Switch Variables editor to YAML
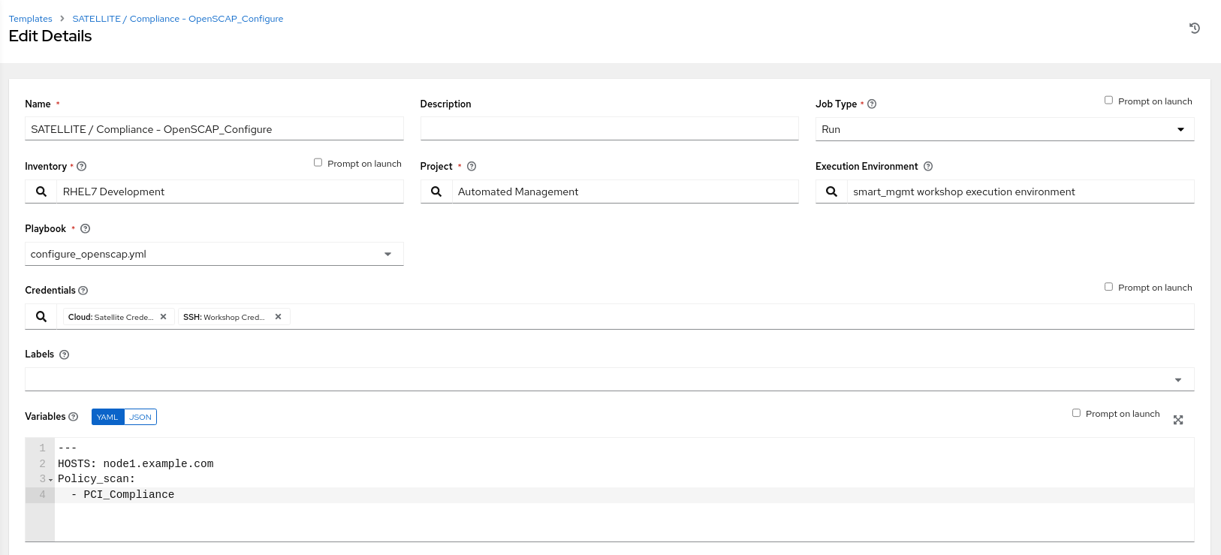This screenshot has width=1221, height=555. 107,417
